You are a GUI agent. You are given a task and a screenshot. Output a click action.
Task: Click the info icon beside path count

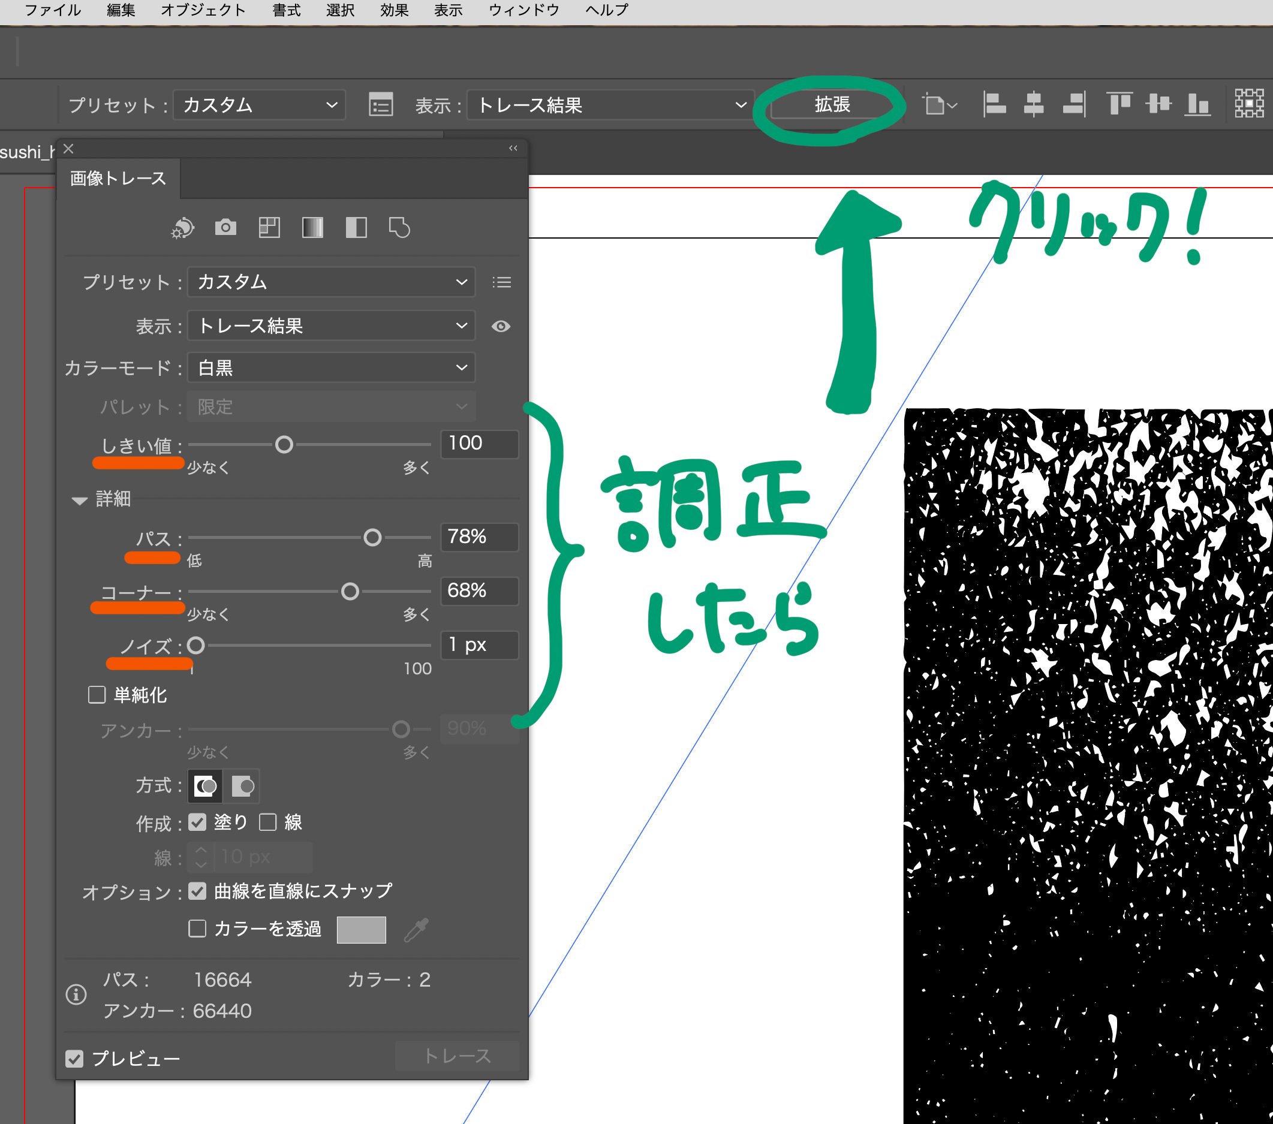(76, 995)
